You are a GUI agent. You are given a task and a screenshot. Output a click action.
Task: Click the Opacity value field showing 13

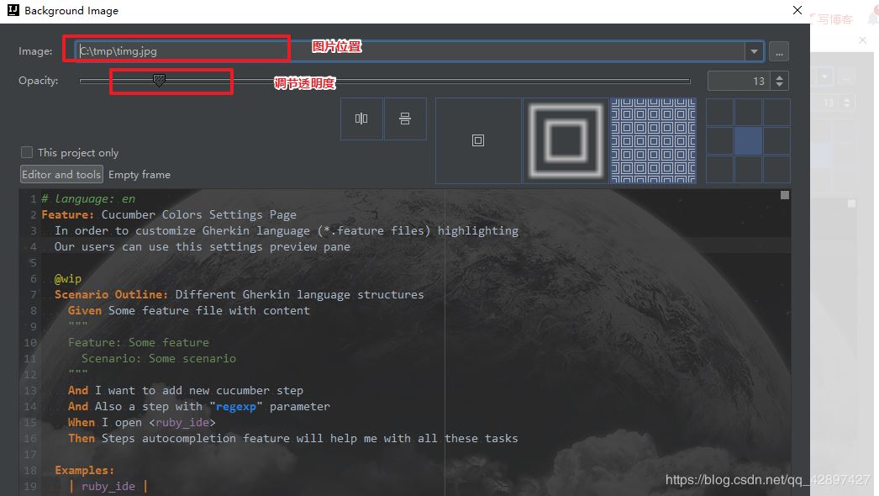click(x=740, y=81)
